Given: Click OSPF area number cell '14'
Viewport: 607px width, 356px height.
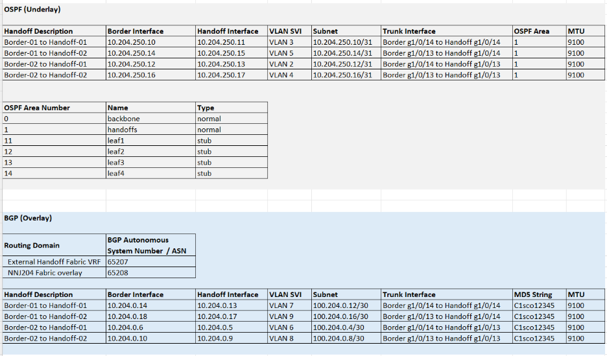Looking at the screenshot, I should coord(54,173).
